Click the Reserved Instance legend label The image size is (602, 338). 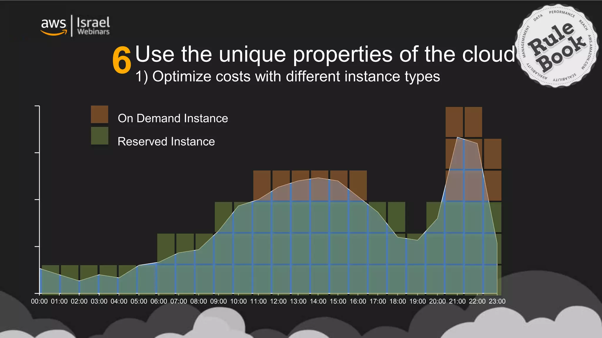(x=166, y=141)
